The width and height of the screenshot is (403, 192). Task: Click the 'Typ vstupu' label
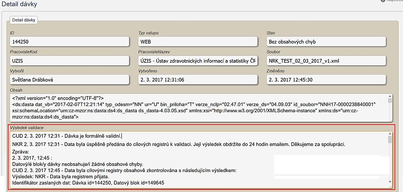148,33
